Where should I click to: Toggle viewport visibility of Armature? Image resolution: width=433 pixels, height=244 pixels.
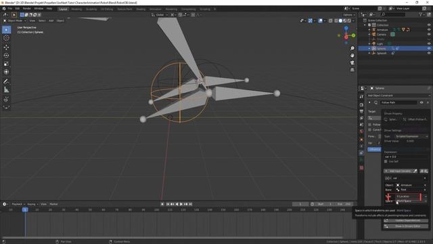tap(429, 30)
